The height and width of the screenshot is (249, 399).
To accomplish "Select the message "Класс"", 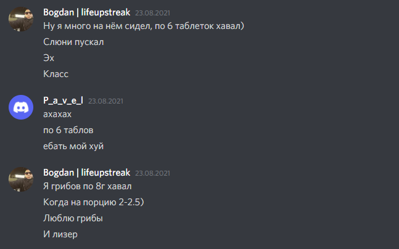I will (56, 74).
